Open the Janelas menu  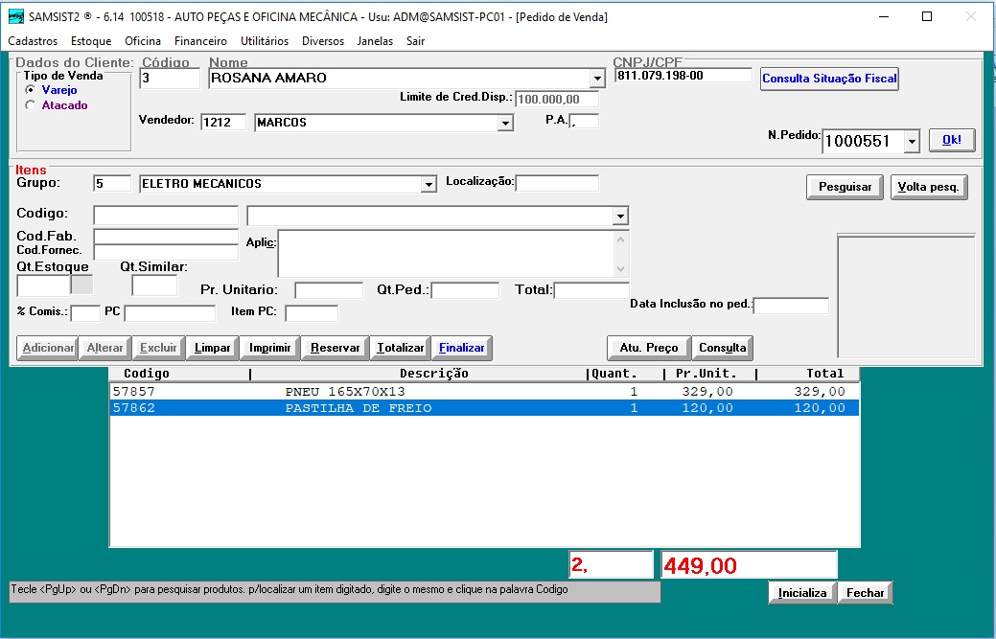[x=375, y=41]
